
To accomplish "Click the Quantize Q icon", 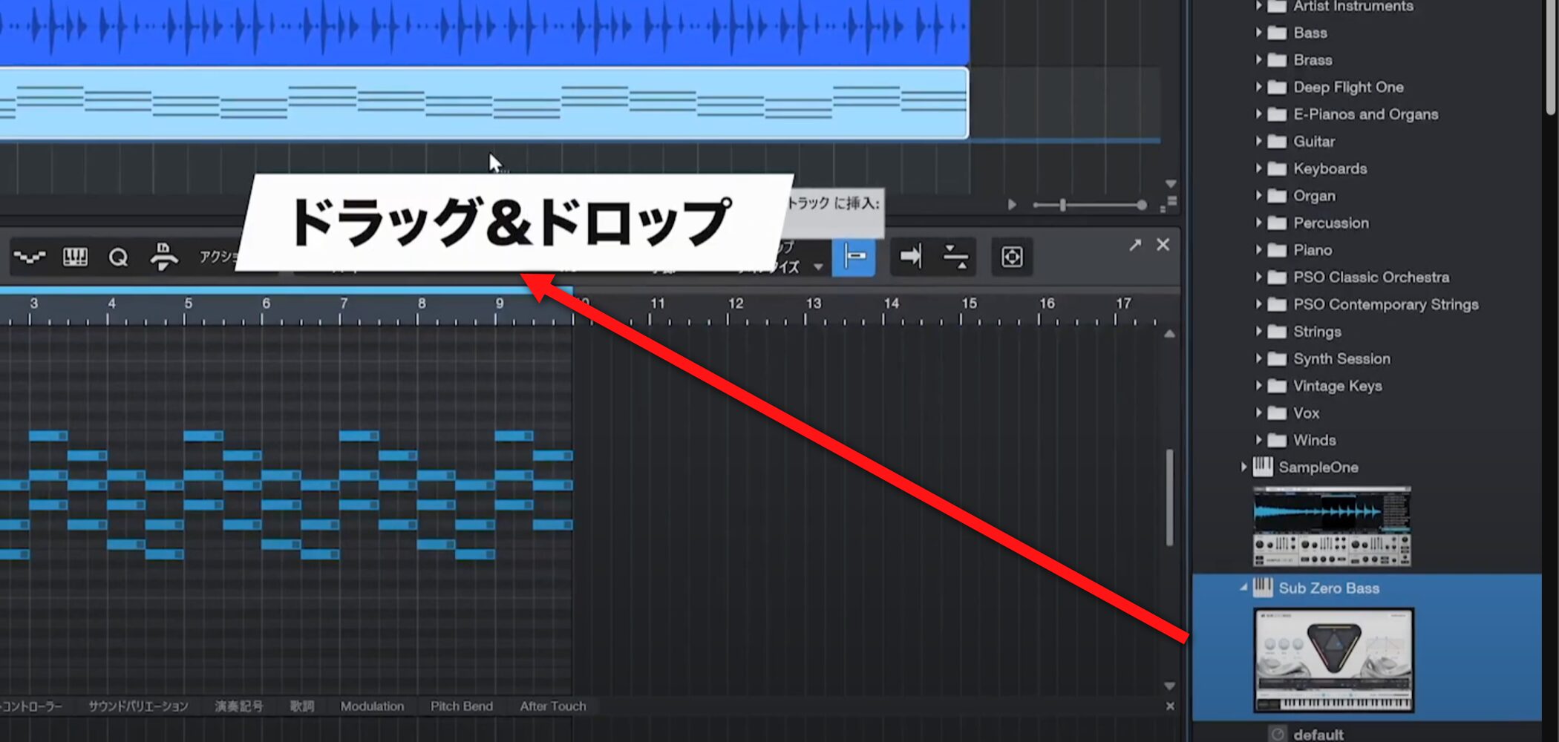I will [118, 257].
